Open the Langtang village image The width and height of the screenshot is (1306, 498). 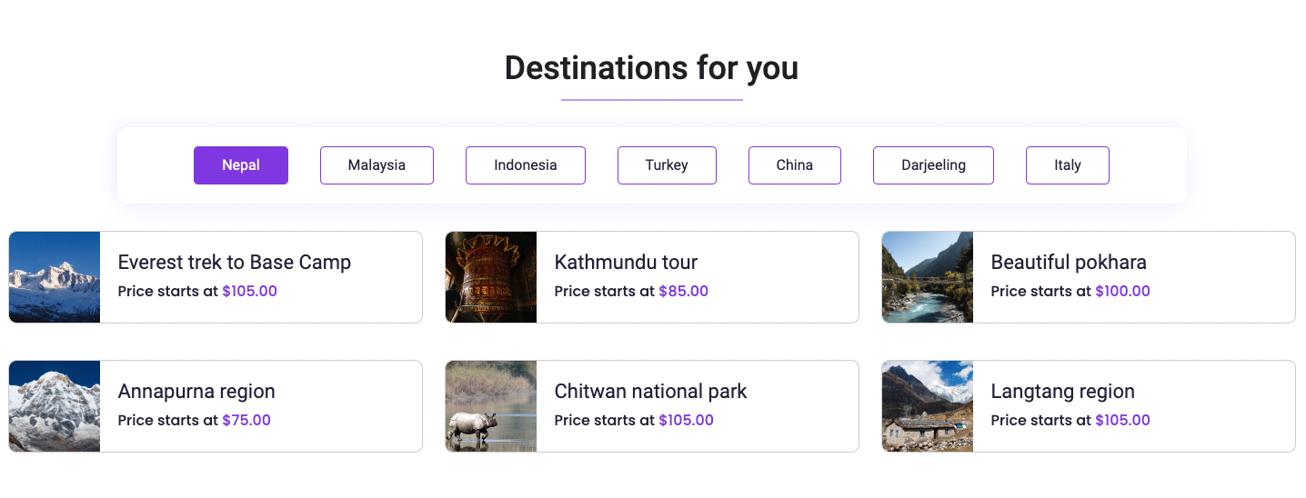(x=928, y=406)
